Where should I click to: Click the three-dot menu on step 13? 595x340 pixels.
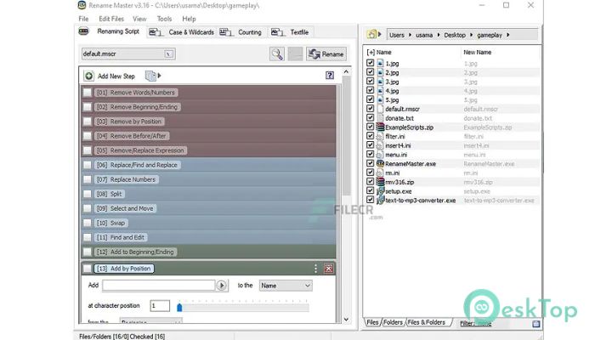(315, 269)
